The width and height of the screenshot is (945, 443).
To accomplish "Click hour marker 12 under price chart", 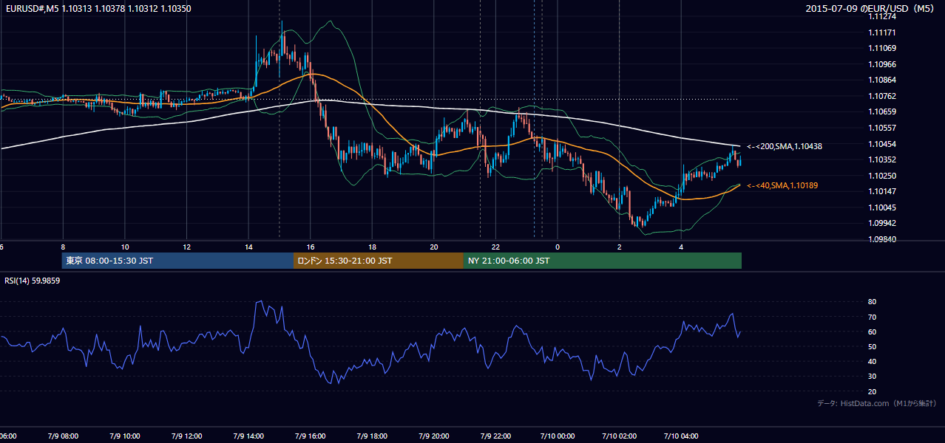I will coord(187,247).
